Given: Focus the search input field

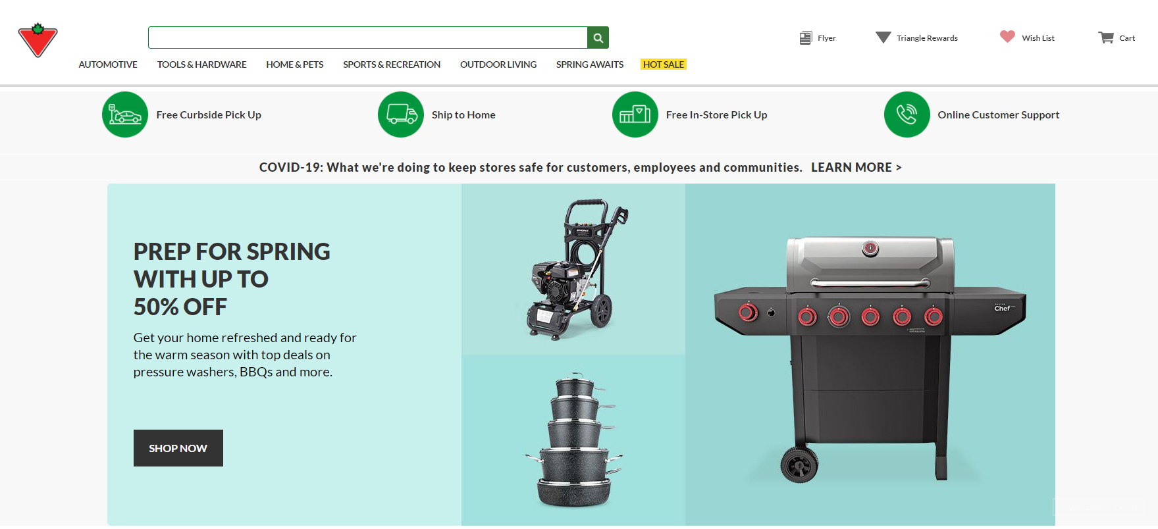Looking at the screenshot, I should click(x=367, y=38).
